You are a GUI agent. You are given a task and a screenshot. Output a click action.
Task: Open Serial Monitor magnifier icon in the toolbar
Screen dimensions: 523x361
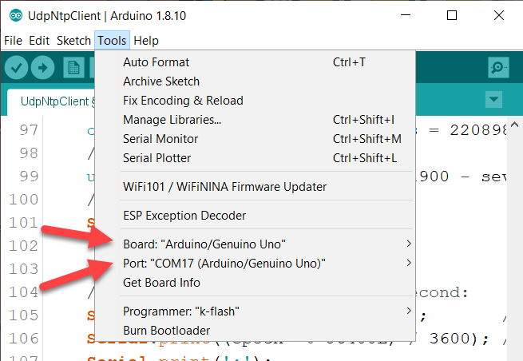coord(498,67)
